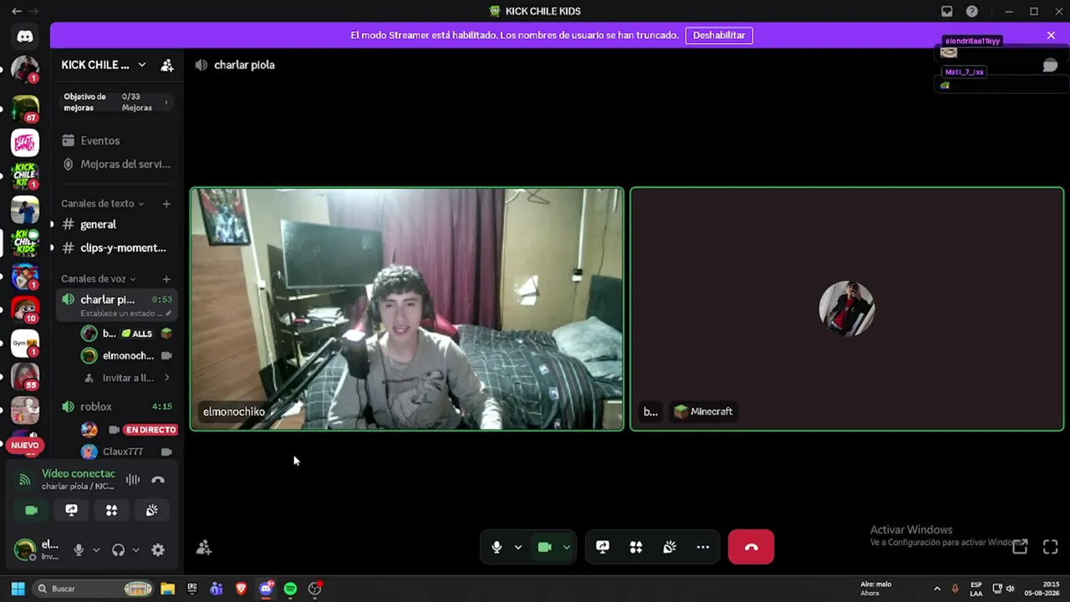This screenshot has height=602, width=1070.
Task: Select Claux777 in the roblox channel
Action: [127, 451]
